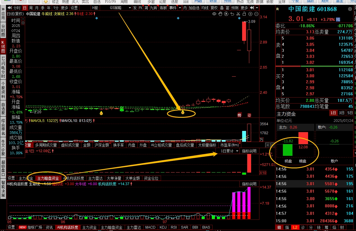Click the 财 icon in bottom right bar

coord(342,227)
